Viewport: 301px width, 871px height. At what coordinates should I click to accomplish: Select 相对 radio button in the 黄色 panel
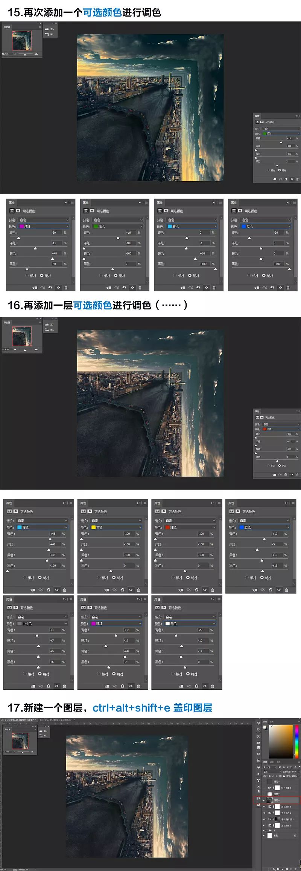pos(99,577)
